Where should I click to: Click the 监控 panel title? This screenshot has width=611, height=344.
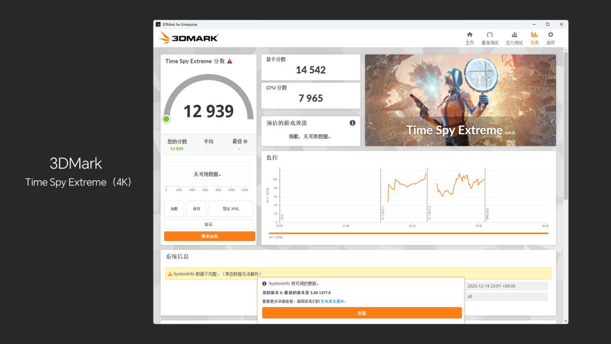pos(272,158)
